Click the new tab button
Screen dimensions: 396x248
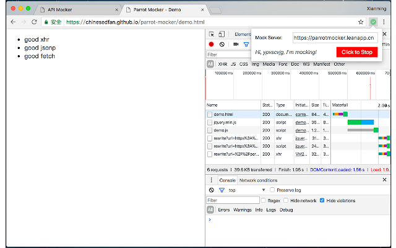[215, 10]
